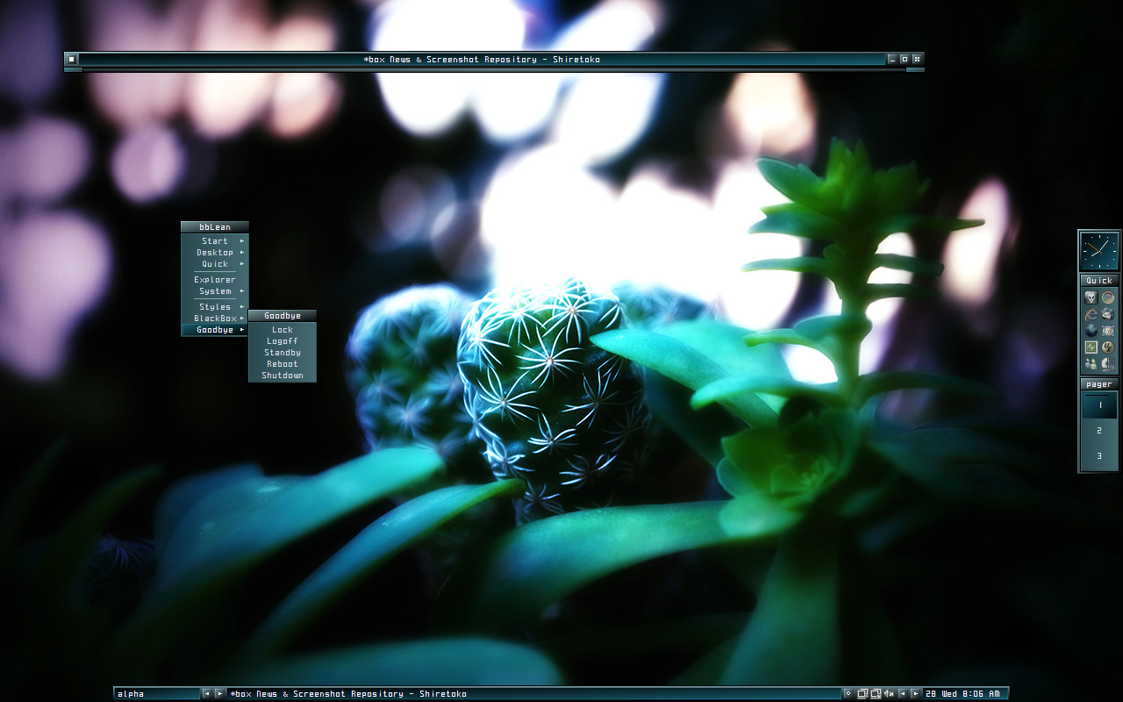Choose Shutdown in the Goodbye submenu
The height and width of the screenshot is (702, 1123).
[x=283, y=376]
